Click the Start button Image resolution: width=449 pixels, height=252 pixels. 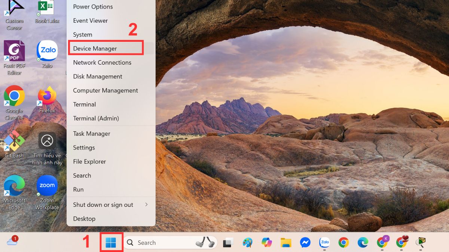click(x=111, y=242)
